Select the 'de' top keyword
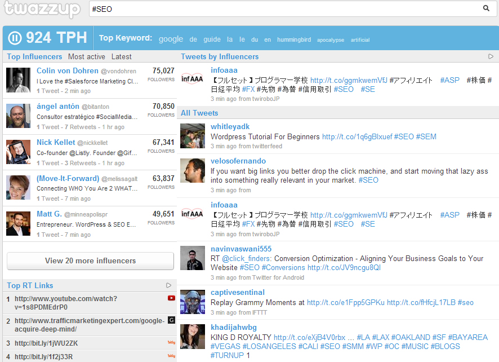This screenshot has width=499, height=362. point(193,39)
